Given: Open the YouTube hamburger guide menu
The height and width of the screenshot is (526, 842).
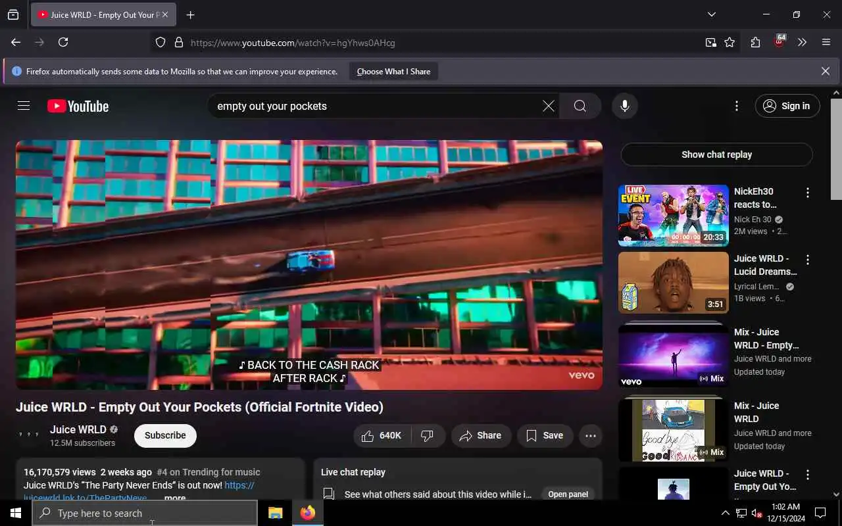Looking at the screenshot, I should (x=24, y=106).
